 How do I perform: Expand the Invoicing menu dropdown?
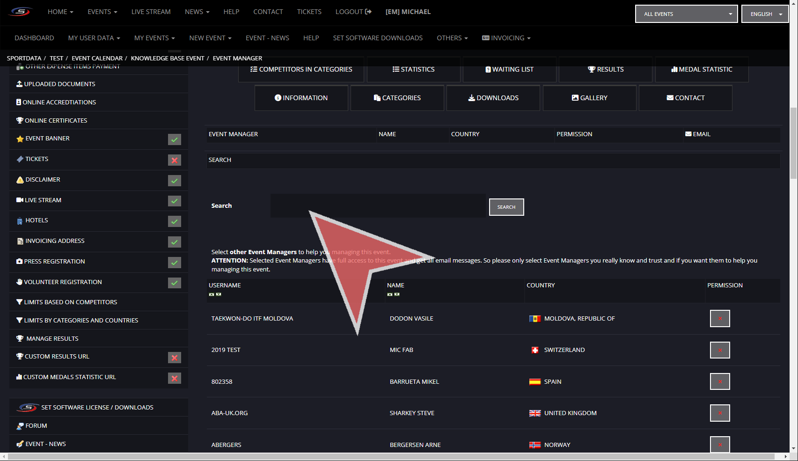(506, 38)
